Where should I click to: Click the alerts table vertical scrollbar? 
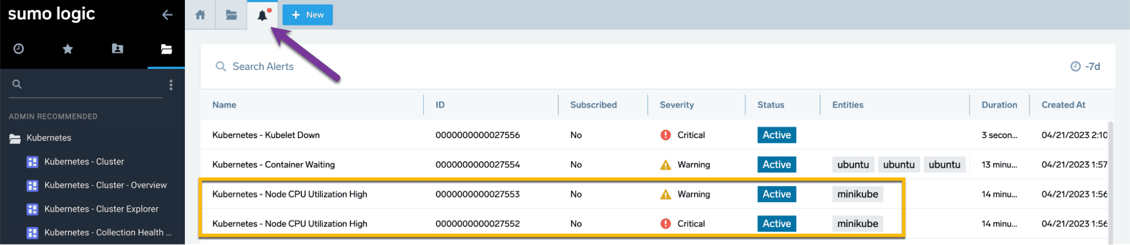click(1111, 182)
